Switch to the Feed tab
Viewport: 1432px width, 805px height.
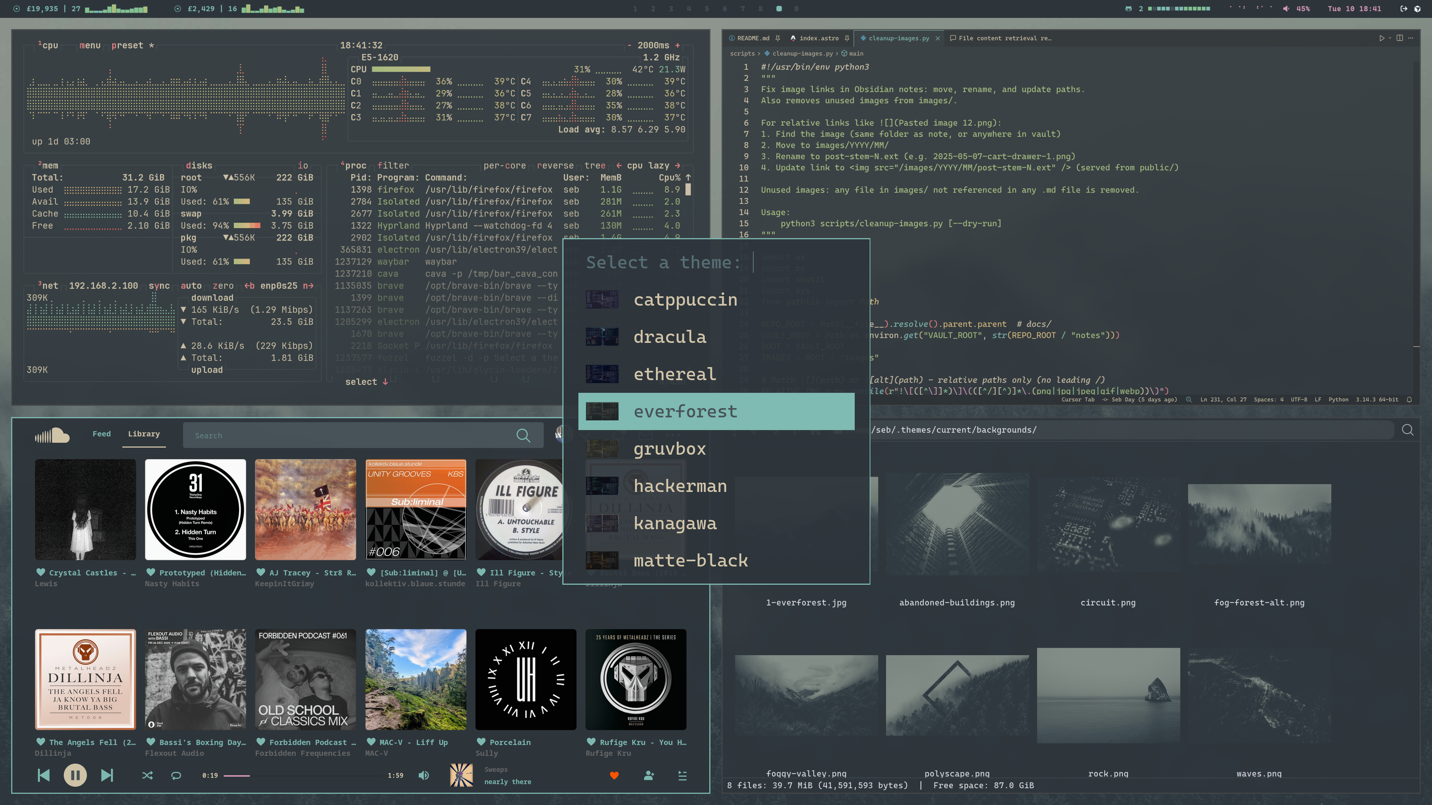pos(101,434)
